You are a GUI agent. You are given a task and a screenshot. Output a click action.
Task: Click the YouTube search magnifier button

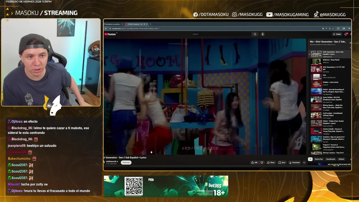[x=255, y=34]
